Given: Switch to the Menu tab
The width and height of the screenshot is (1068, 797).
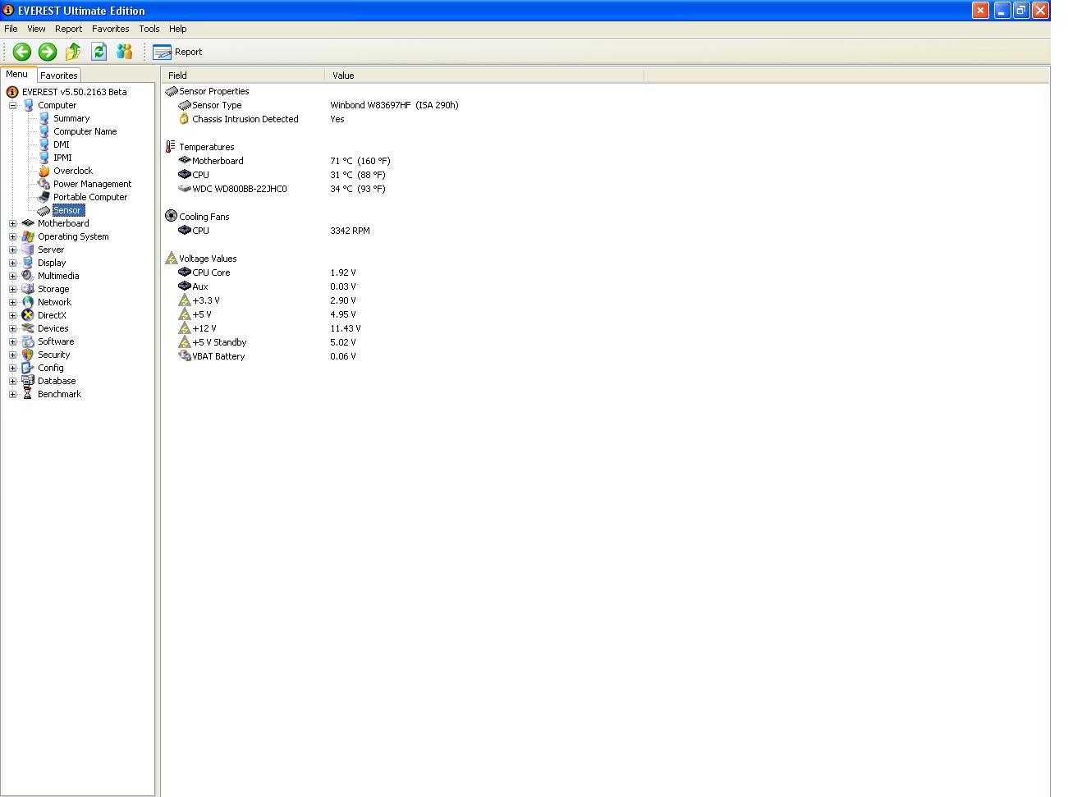Looking at the screenshot, I should (17, 74).
